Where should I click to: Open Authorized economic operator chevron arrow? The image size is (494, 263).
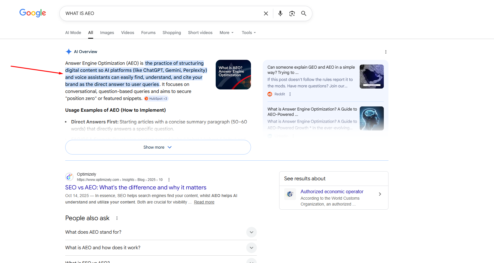[x=380, y=194]
